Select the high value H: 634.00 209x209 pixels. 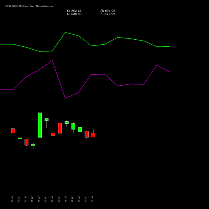[x=108, y=11]
